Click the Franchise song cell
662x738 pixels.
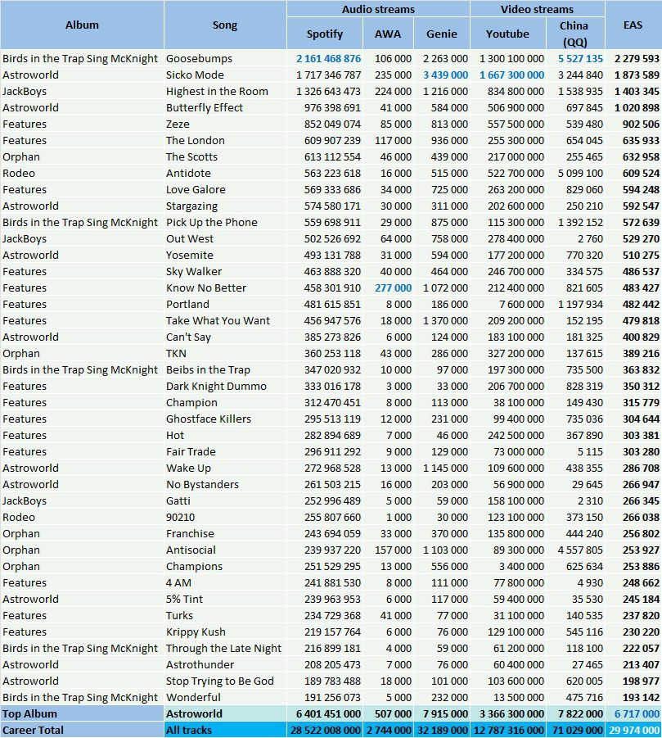coord(225,534)
